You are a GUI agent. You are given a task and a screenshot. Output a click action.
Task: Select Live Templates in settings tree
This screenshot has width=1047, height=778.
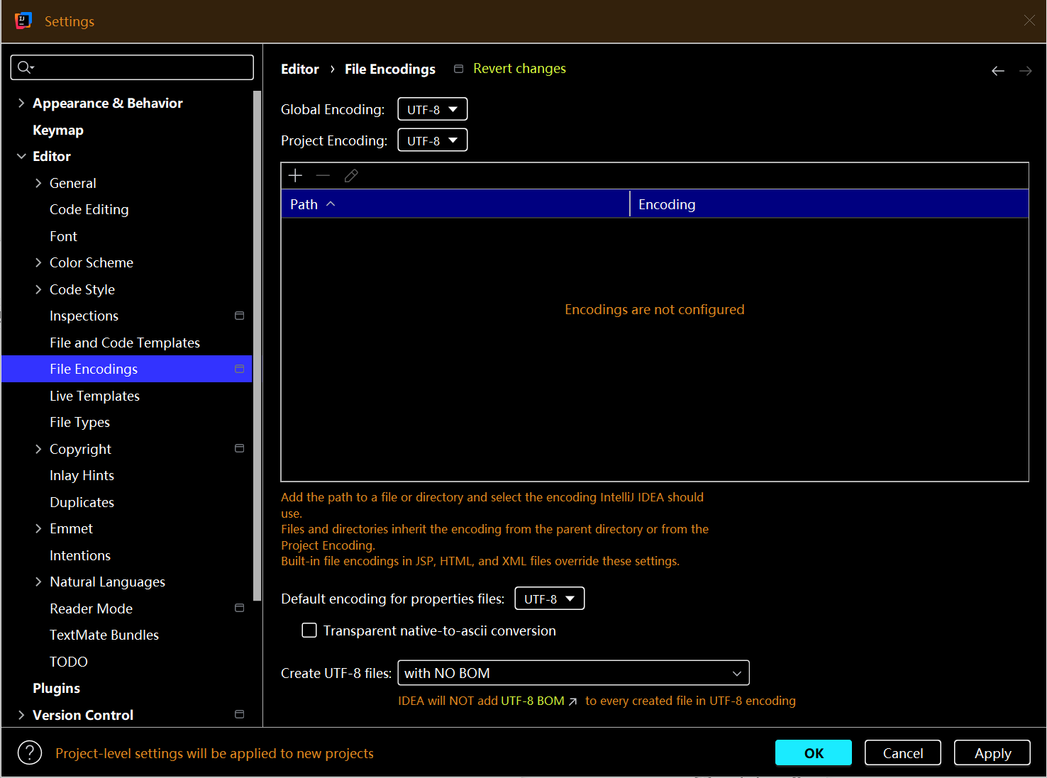(x=94, y=396)
